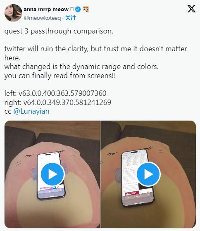Screen dimensions: 200x231
Task: Click the 关注 follow link
Action: coord(71,18)
